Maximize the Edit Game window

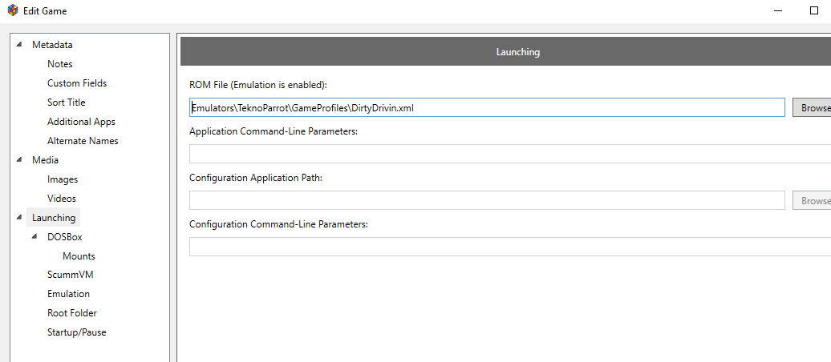[815, 10]
